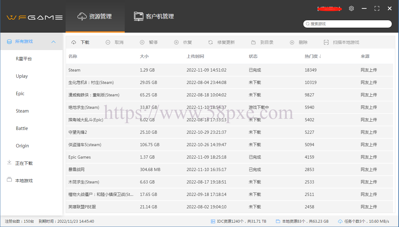
Task: Click the IDC资源 server icon in status bar
Action: click(213, 221)
